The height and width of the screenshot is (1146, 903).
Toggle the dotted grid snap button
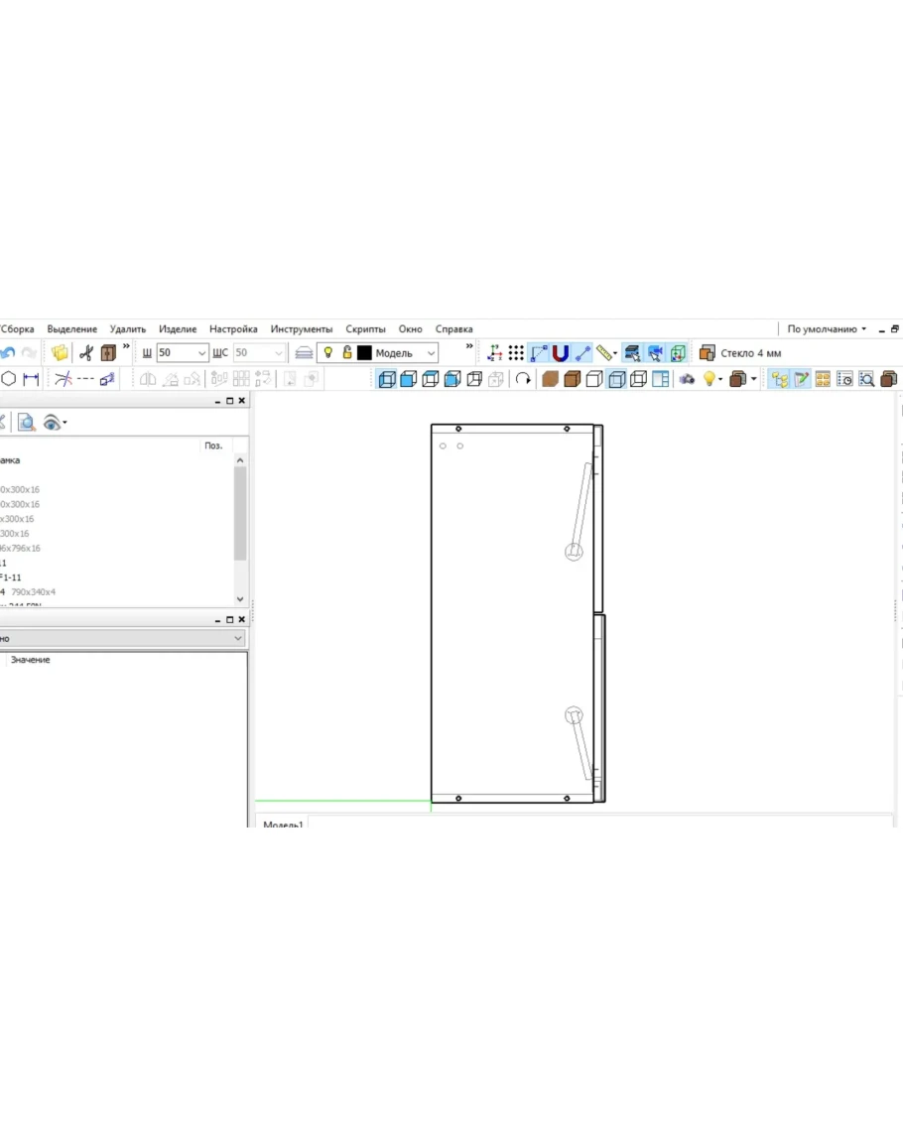[517, 353]
